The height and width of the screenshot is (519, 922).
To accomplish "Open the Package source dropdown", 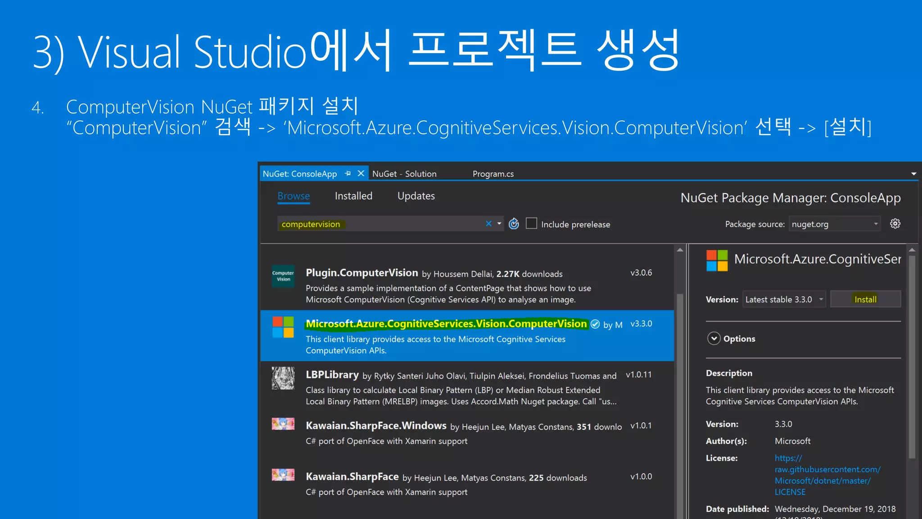I will [x=834, y=224].
